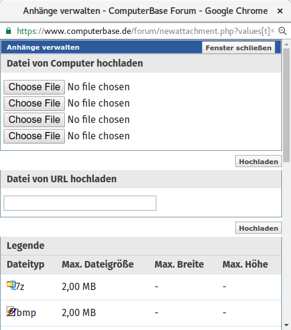Close the popup window with the X
Viewport: 291px width, 330px height.
[280, 11]
